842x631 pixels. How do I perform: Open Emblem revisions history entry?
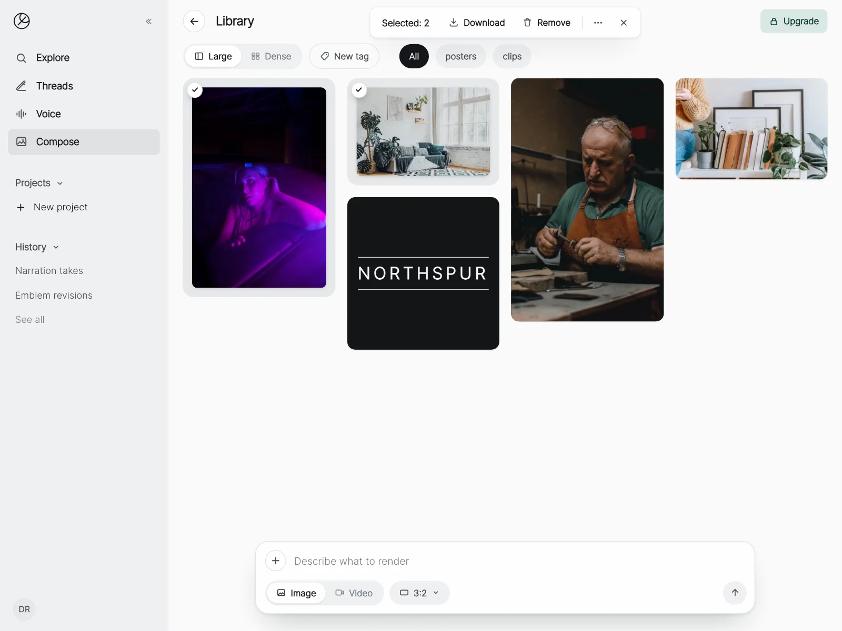(x=54, y=296)
